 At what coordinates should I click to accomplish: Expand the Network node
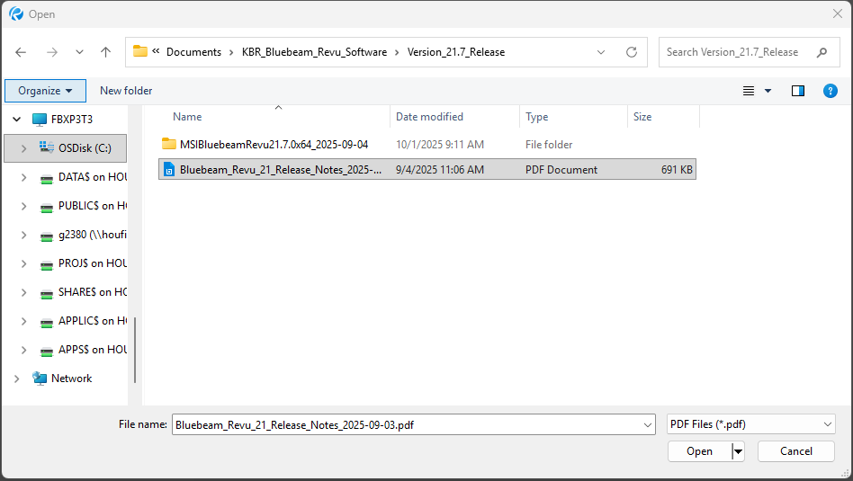coord(17,379)
